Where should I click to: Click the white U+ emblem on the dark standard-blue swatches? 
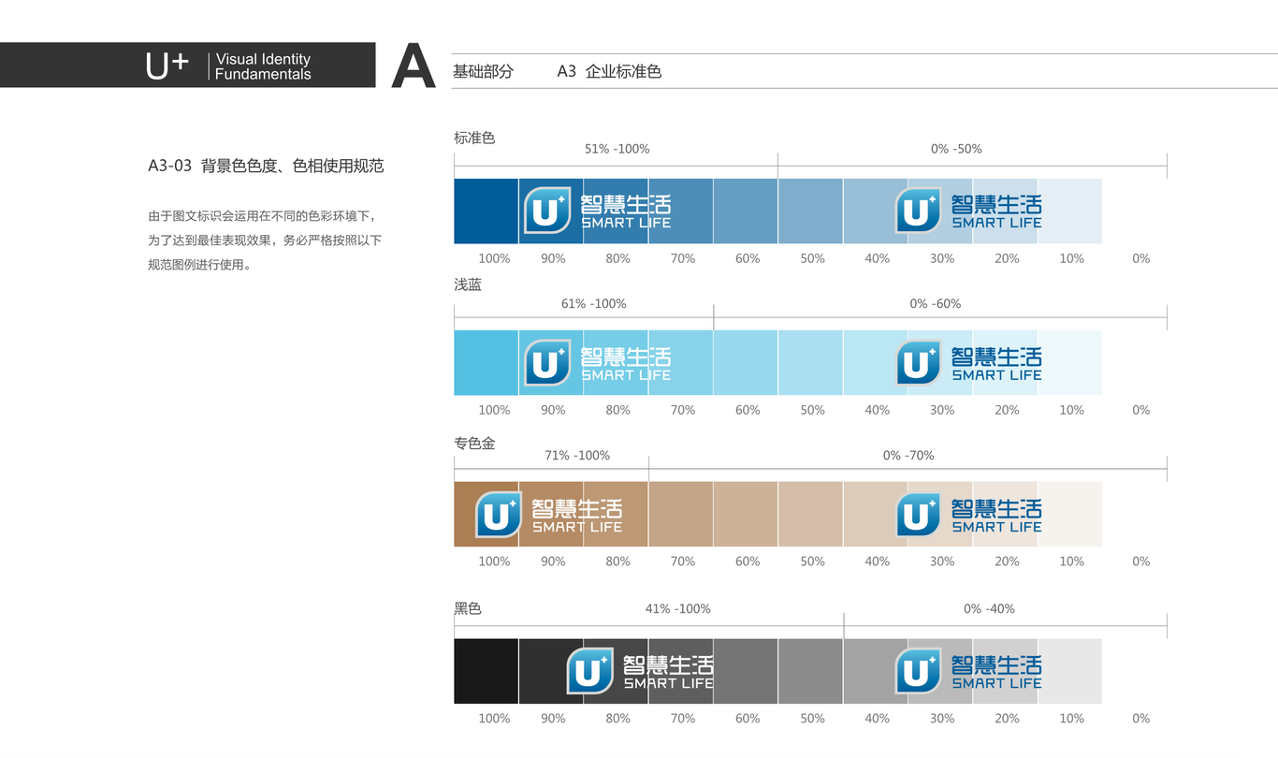pos(546,211)
